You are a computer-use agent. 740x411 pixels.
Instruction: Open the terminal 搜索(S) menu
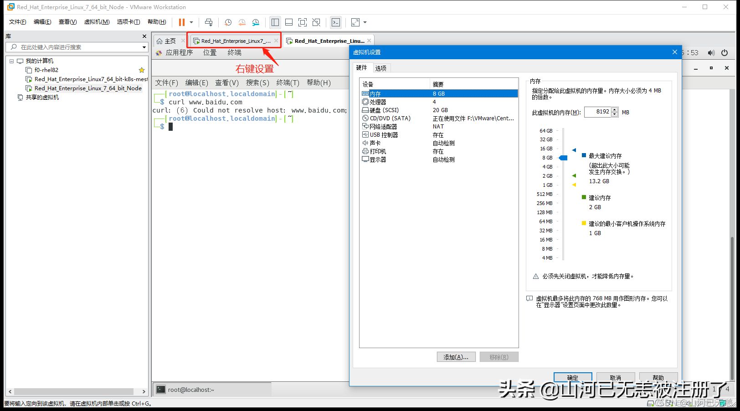[257, 82]
